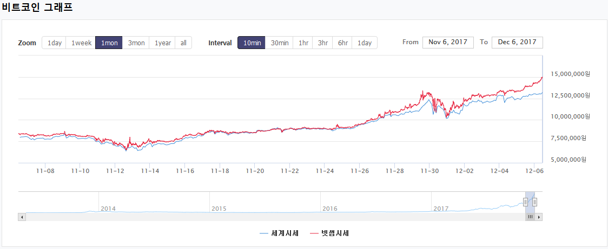Pick the 6hr interval
The height and width of the screenshot is (249, 608).
pyautogui.click(x=342, y=43)
